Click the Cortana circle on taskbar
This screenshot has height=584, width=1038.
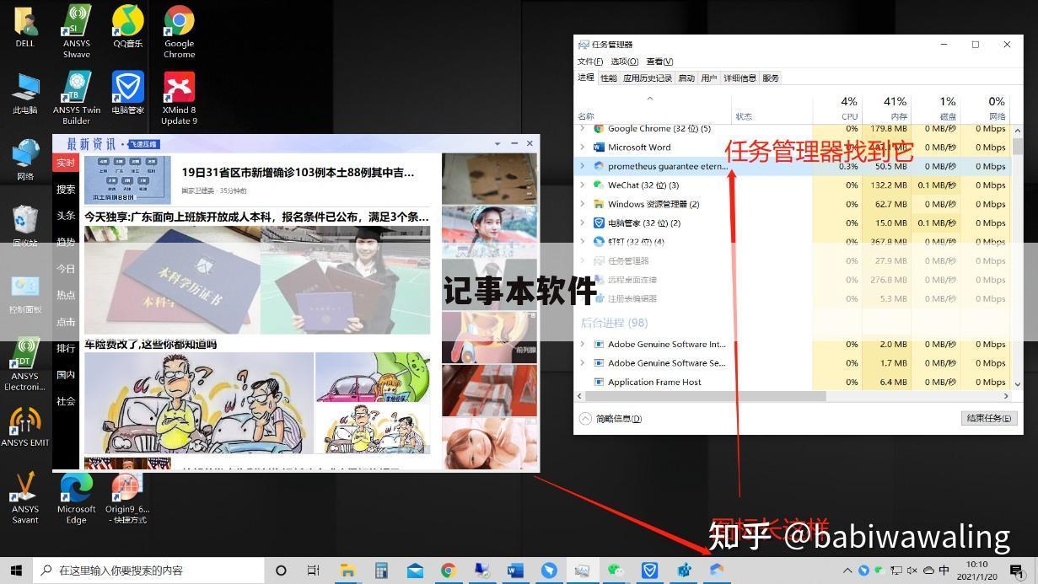[282, 571]
